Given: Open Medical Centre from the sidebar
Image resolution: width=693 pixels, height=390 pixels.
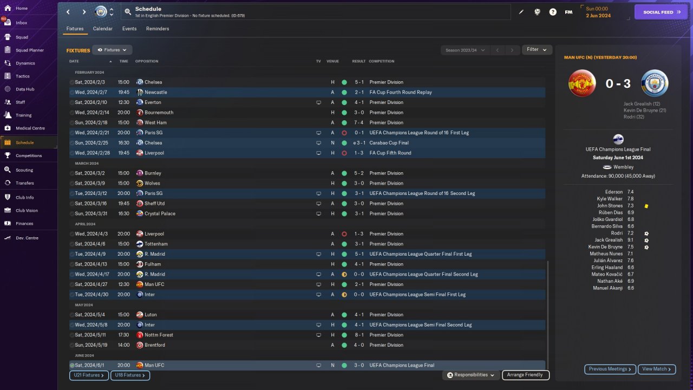Looking at the screenshot, I should 30,128.
